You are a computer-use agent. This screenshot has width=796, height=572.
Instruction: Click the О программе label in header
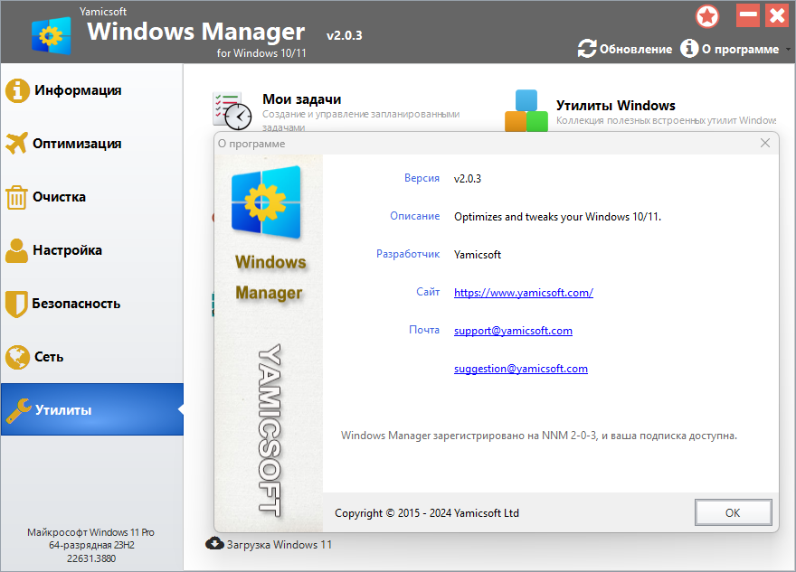(x=740, y=49)
